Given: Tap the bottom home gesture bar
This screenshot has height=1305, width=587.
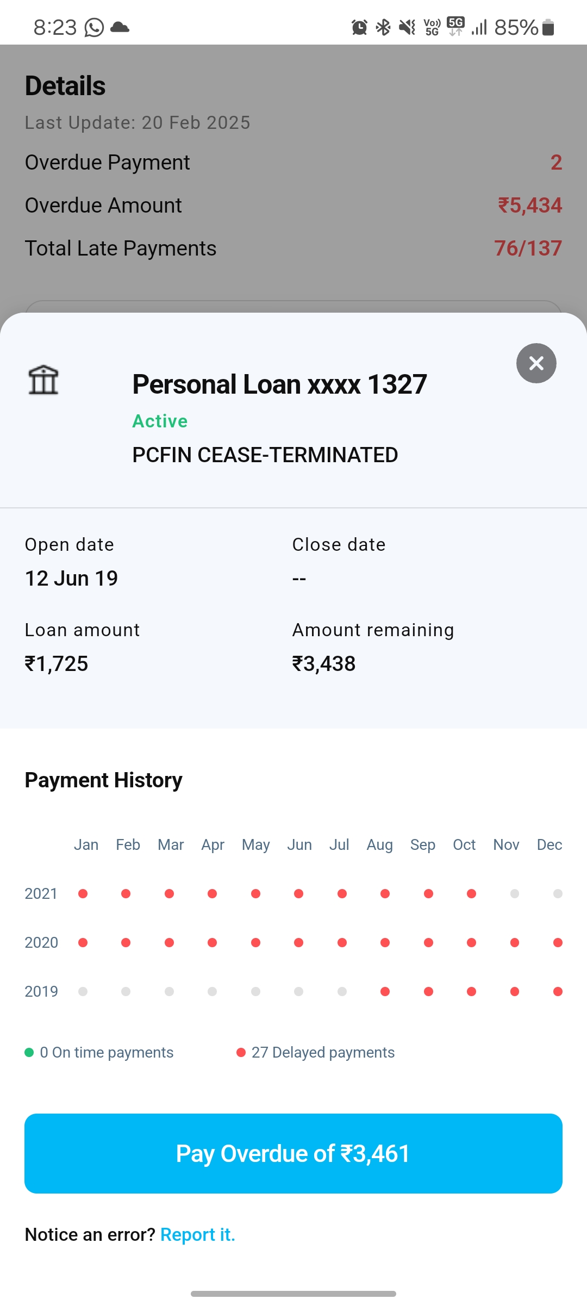Looking at the screenshot, I should [x=293, y=1294].
